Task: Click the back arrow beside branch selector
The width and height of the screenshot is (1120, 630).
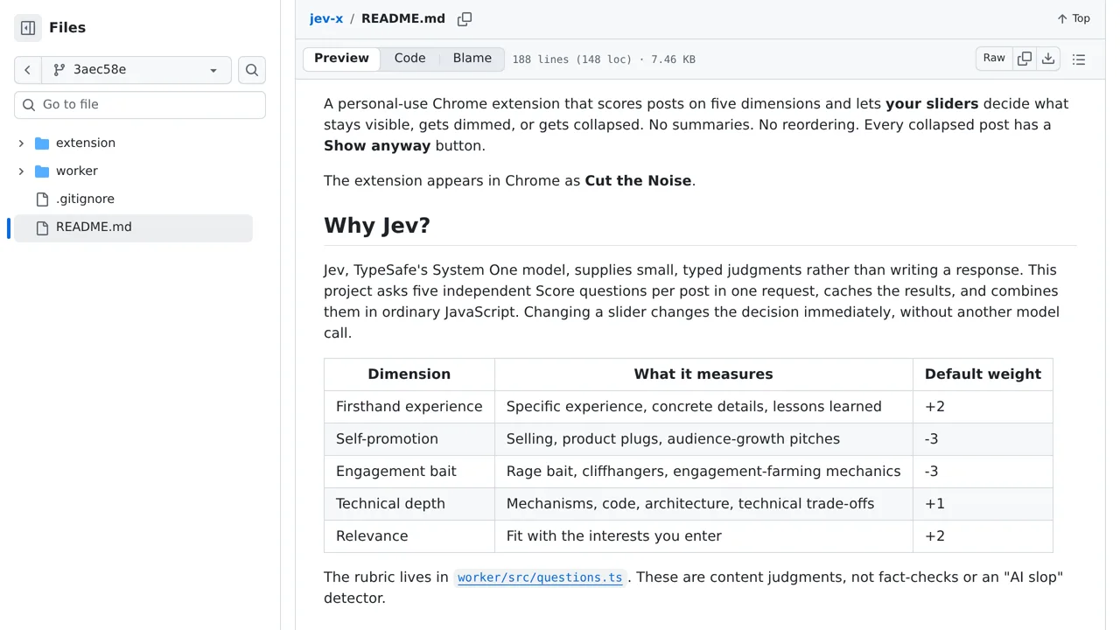Action: [28, 70]
